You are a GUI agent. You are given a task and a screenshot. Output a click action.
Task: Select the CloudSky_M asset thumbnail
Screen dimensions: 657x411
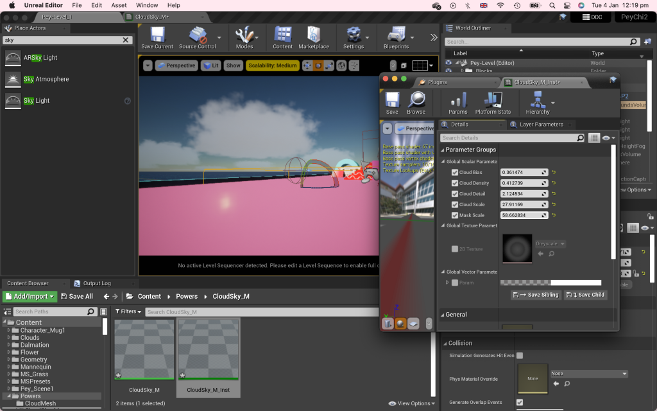point(144,350)
